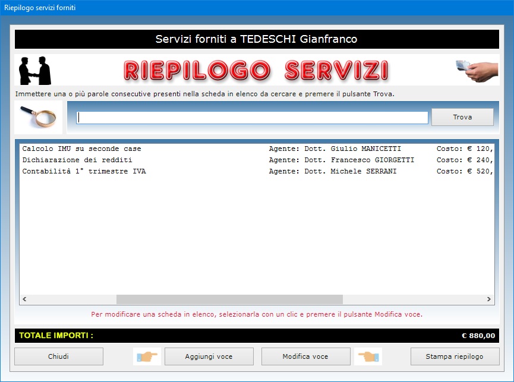Click the list's horizontal scrollbar thumb
This screenshot has width=514, height=382.
(229, 299)
